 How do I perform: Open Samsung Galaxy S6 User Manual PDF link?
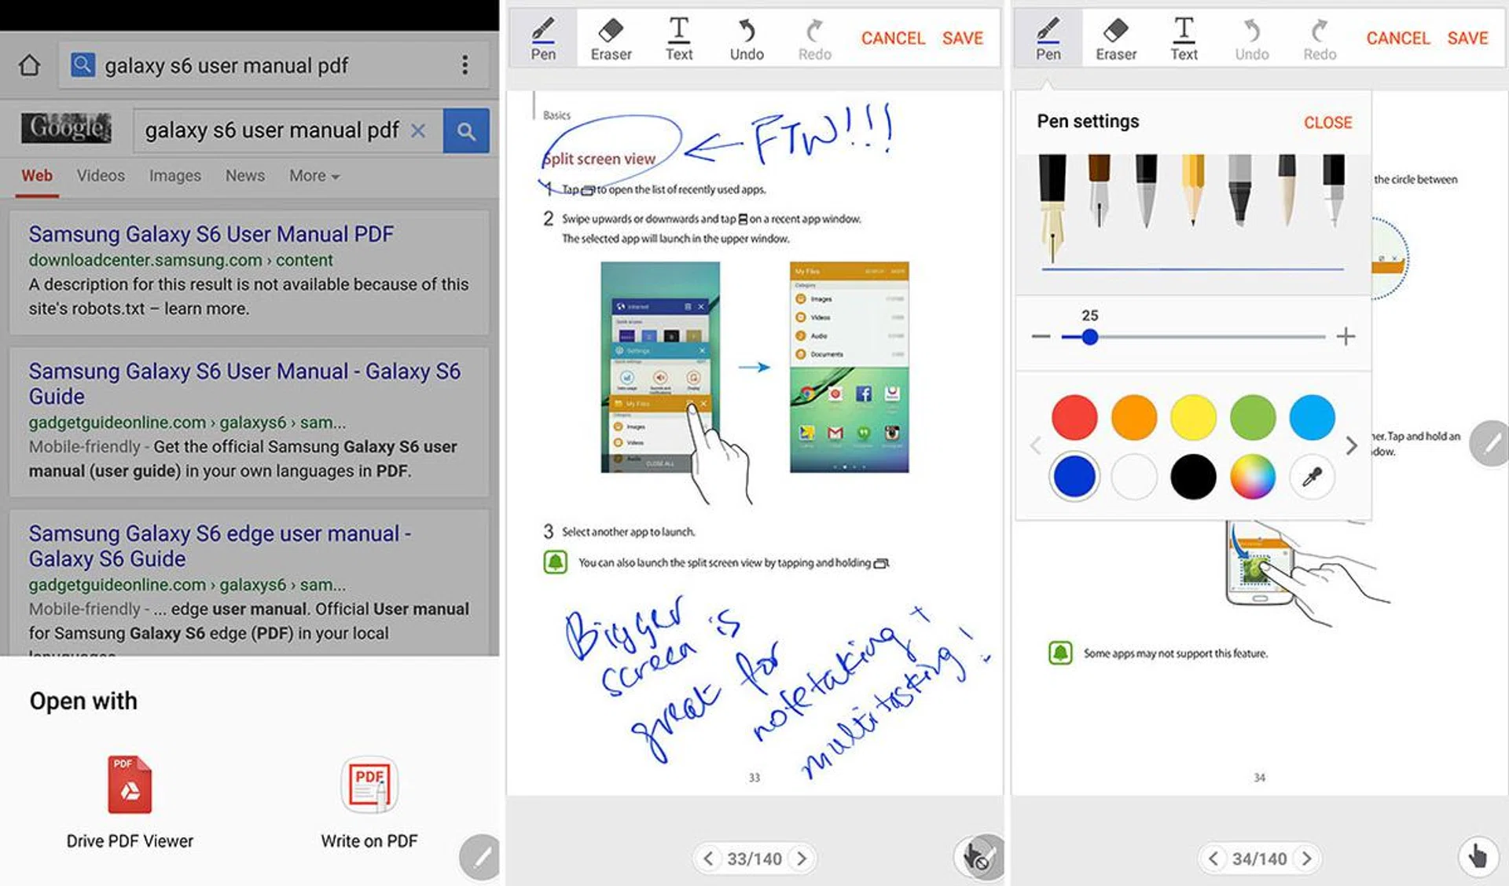pyautogui.click(x=211, y=234)
